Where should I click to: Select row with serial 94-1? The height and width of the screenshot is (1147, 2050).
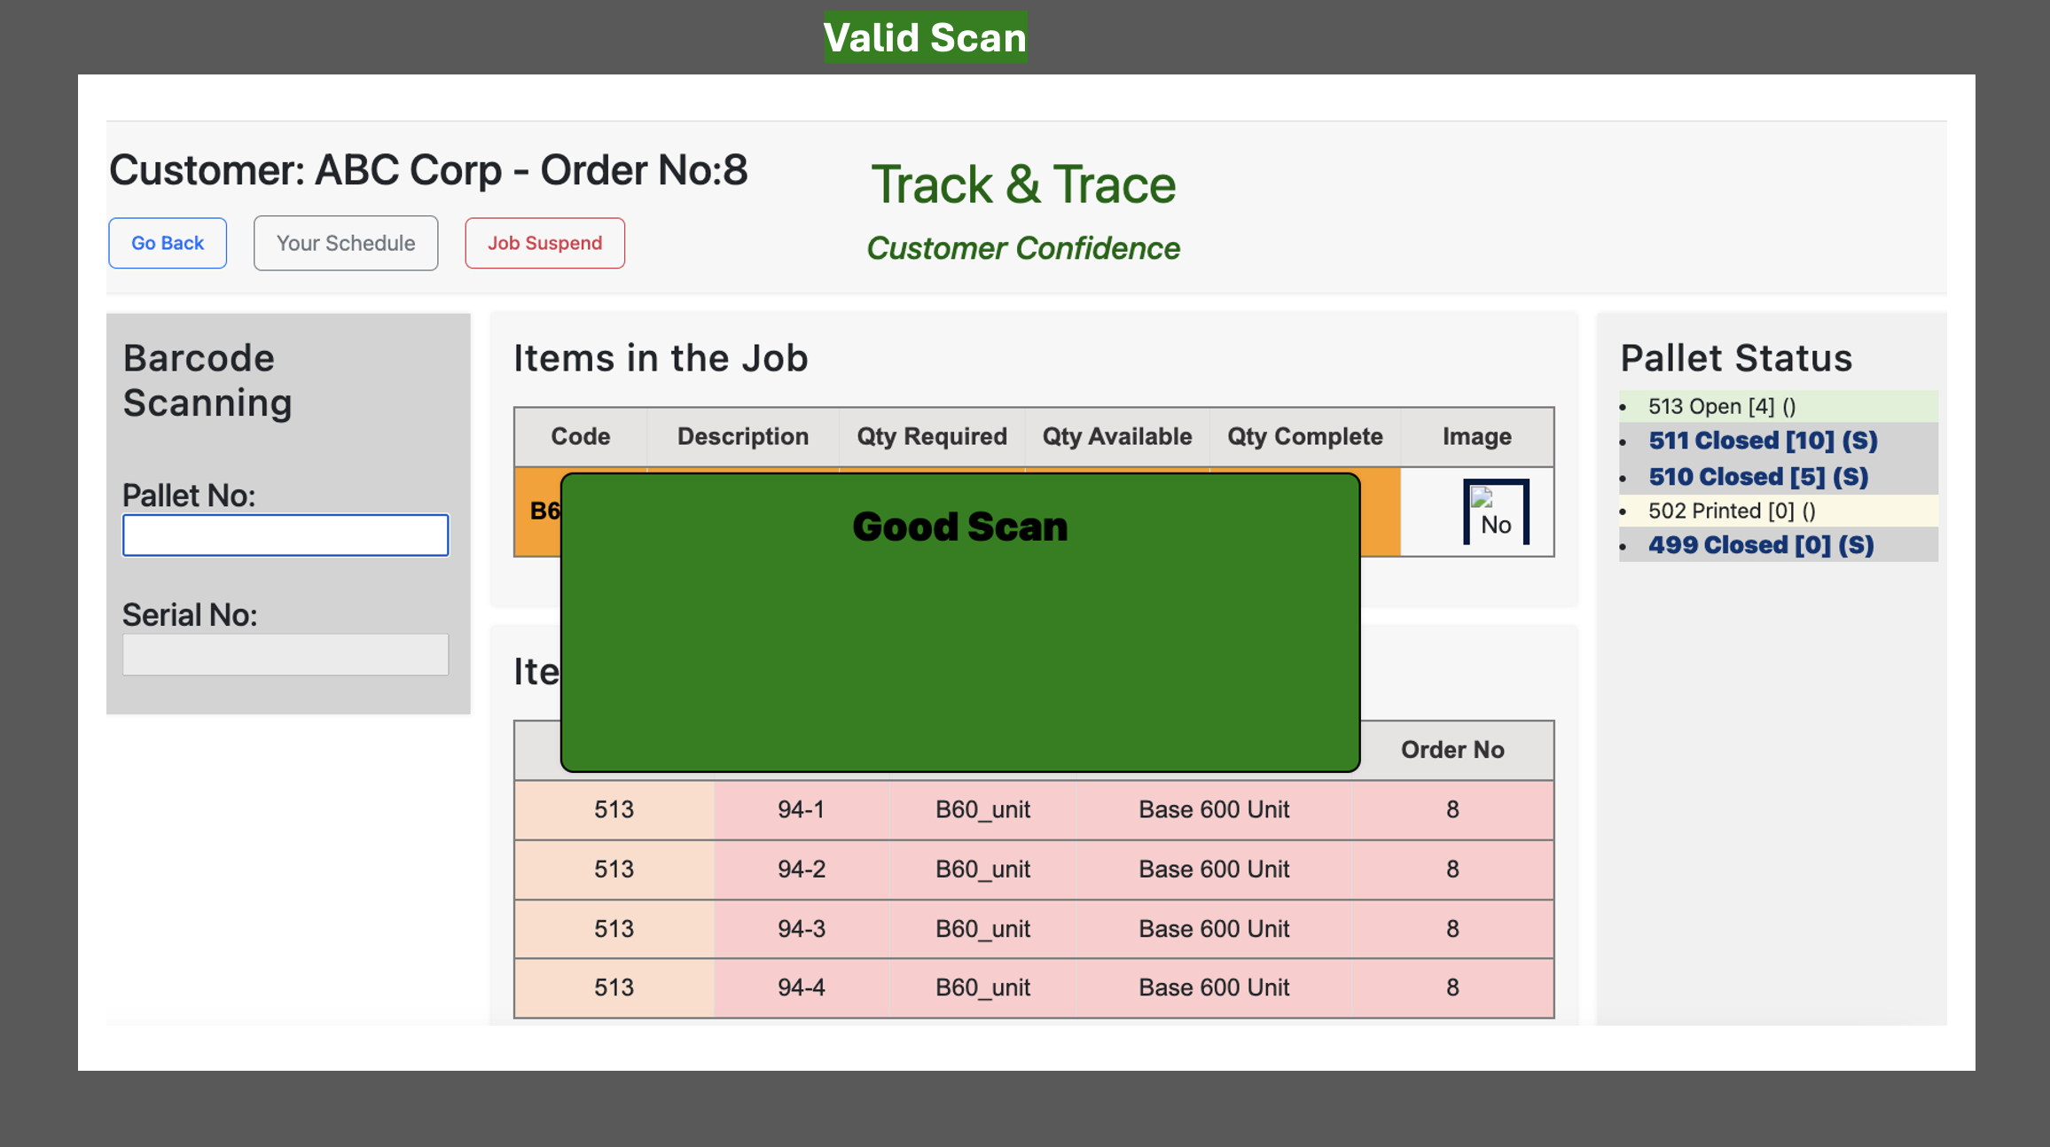[801, 809]
